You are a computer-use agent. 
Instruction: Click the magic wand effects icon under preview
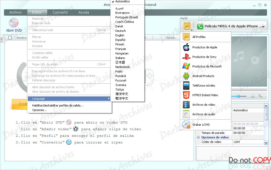coord(260,96)
